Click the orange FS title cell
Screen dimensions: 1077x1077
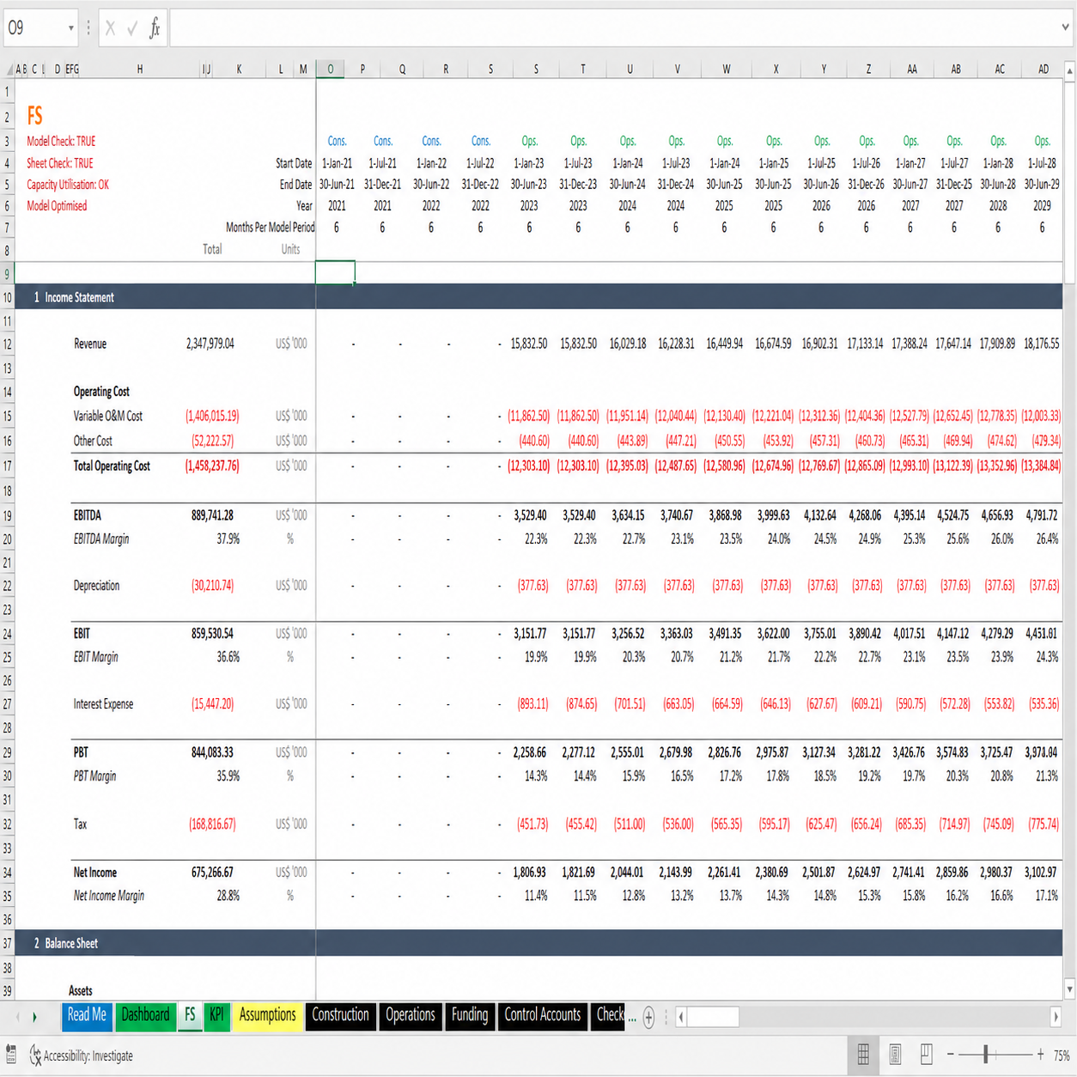point(35,116)
